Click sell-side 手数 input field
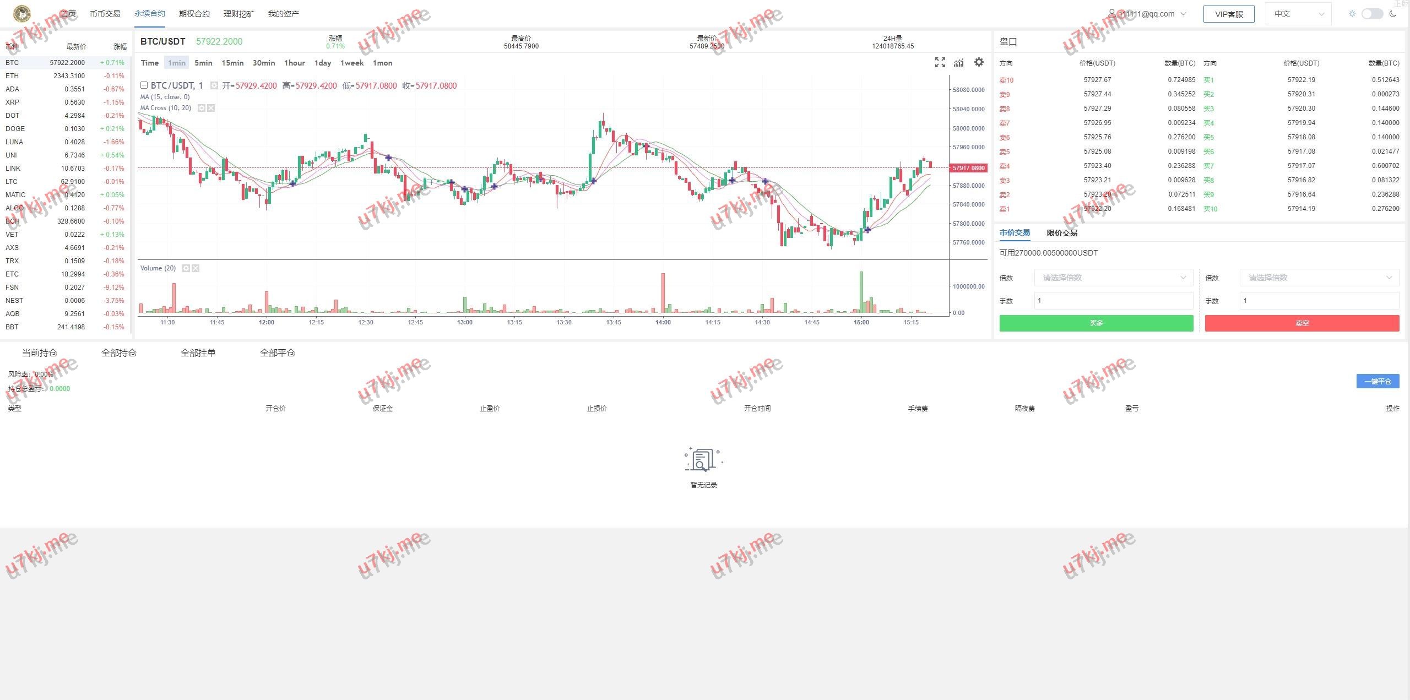The image size is (1410, 700). click(1319, 301)
